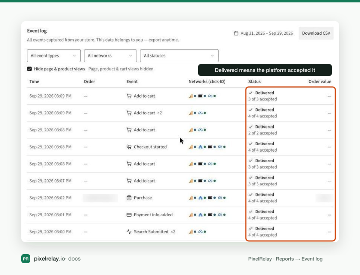Click the chevron in All networks dropdown

tap(130, 56)
